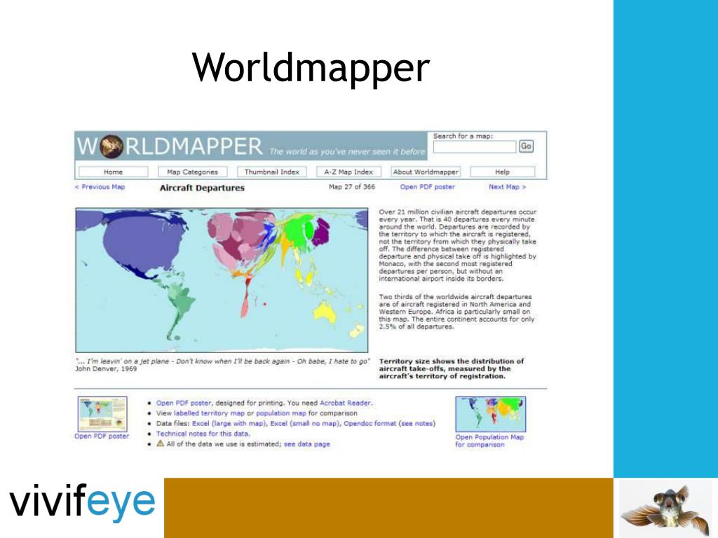Viewport: 718px width, 538px height.
Task: View the labelled territory map link
Action: (x=209, y=413)
